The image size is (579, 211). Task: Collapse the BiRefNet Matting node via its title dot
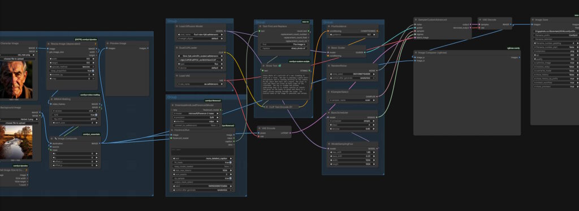coord(51,99)
